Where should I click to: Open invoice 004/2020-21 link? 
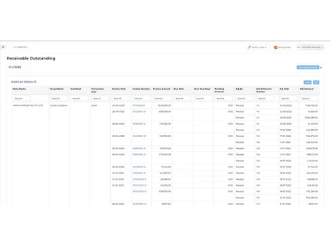(139, 136)
